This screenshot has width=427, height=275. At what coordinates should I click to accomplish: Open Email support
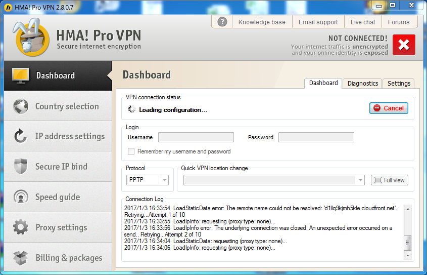[x=318, y=22]
